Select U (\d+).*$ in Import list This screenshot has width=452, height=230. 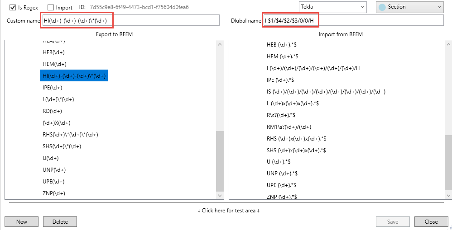coord(279,162)
